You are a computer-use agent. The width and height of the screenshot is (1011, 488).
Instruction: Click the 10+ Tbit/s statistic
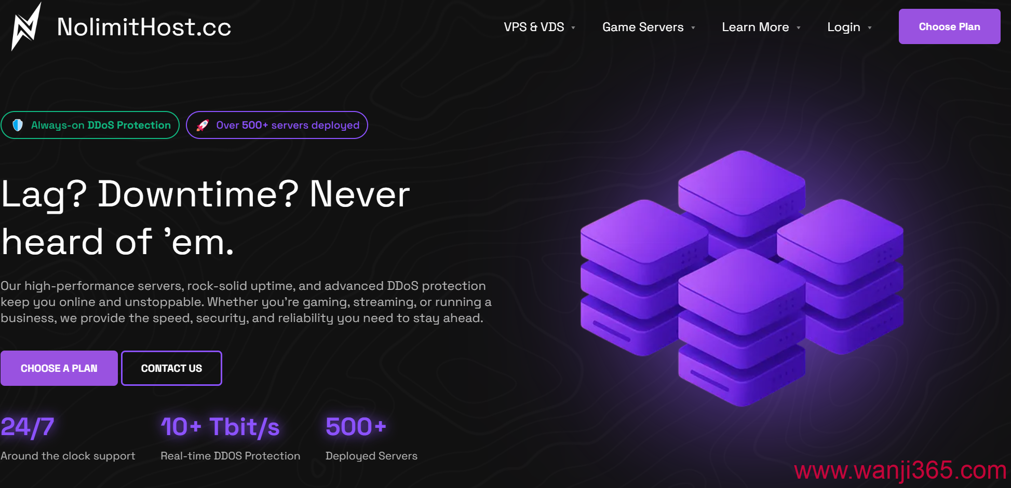click(x=220, y=427)
